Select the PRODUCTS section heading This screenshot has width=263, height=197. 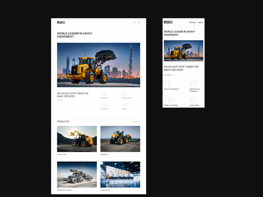63,121
